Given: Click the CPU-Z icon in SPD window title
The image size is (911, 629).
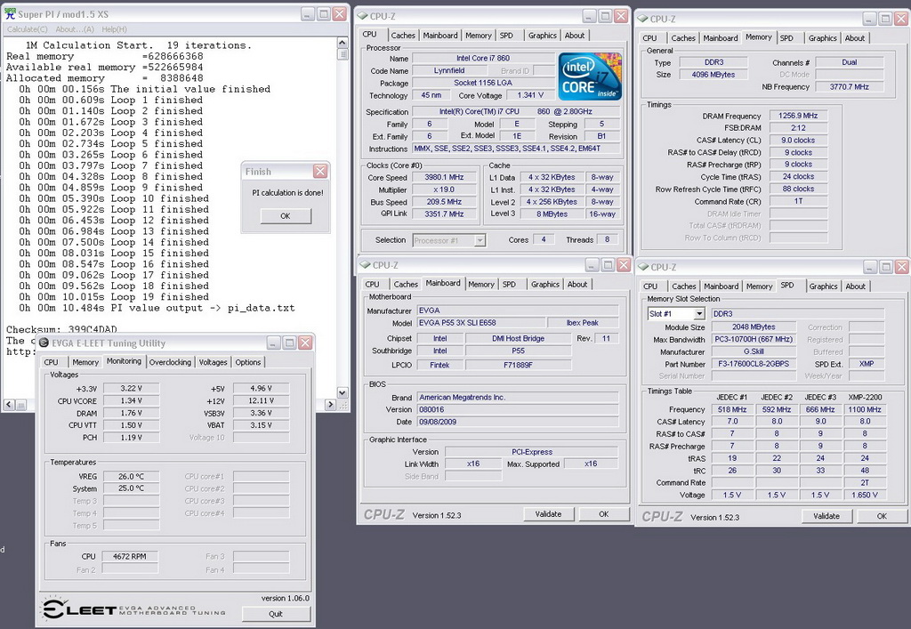Looking at the screenshot, I should click(x=643, y=267).
